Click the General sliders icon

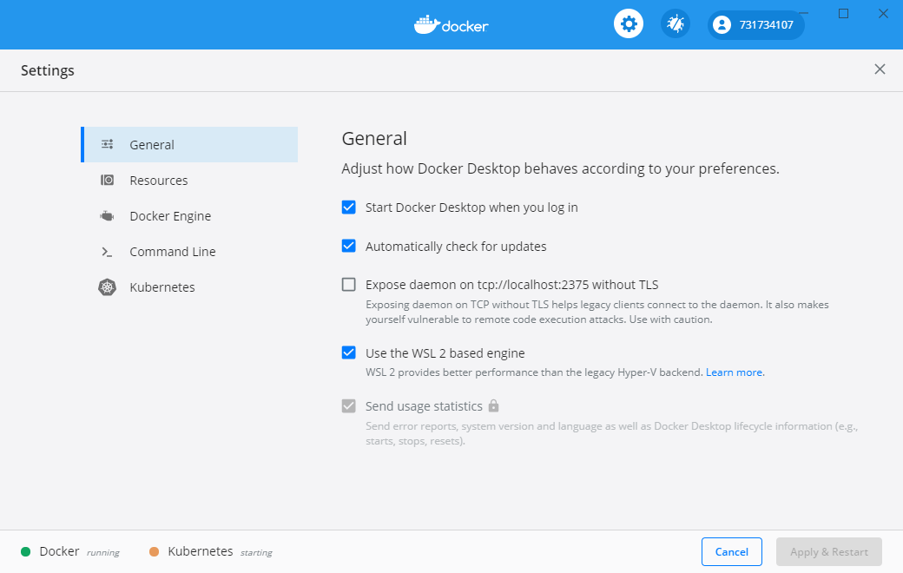(x=108, y=145)
